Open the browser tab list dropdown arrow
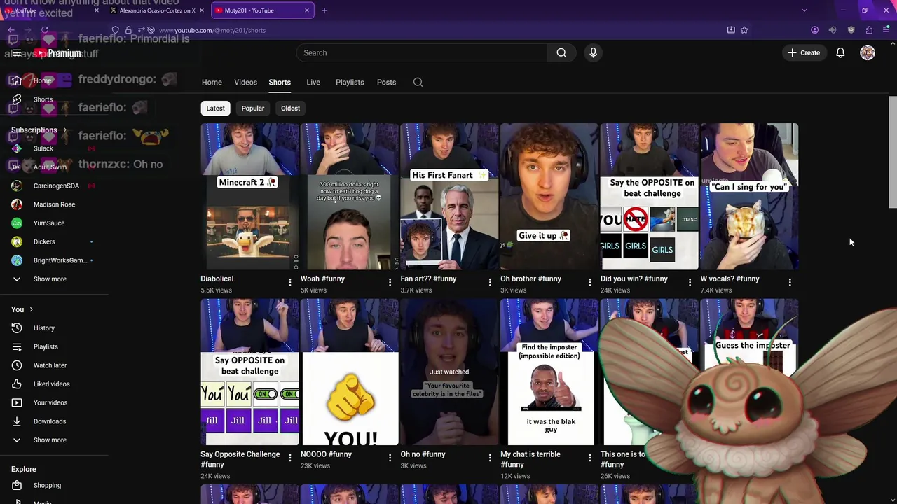897x504 pixels. tap(804, 10)
